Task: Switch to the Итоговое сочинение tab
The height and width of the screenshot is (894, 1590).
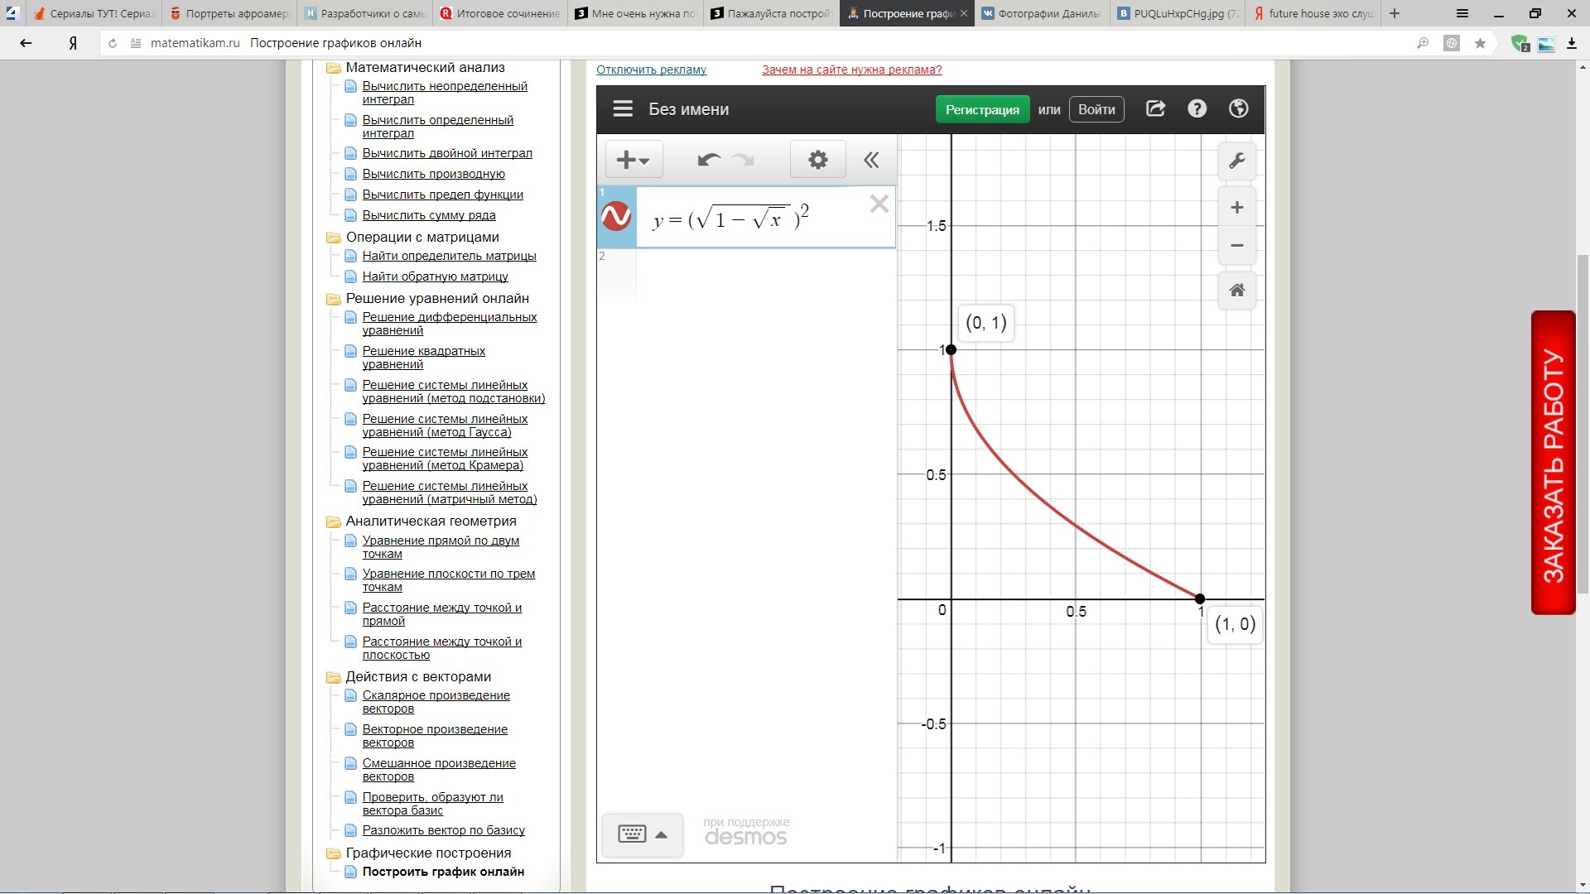Action: 499,13
